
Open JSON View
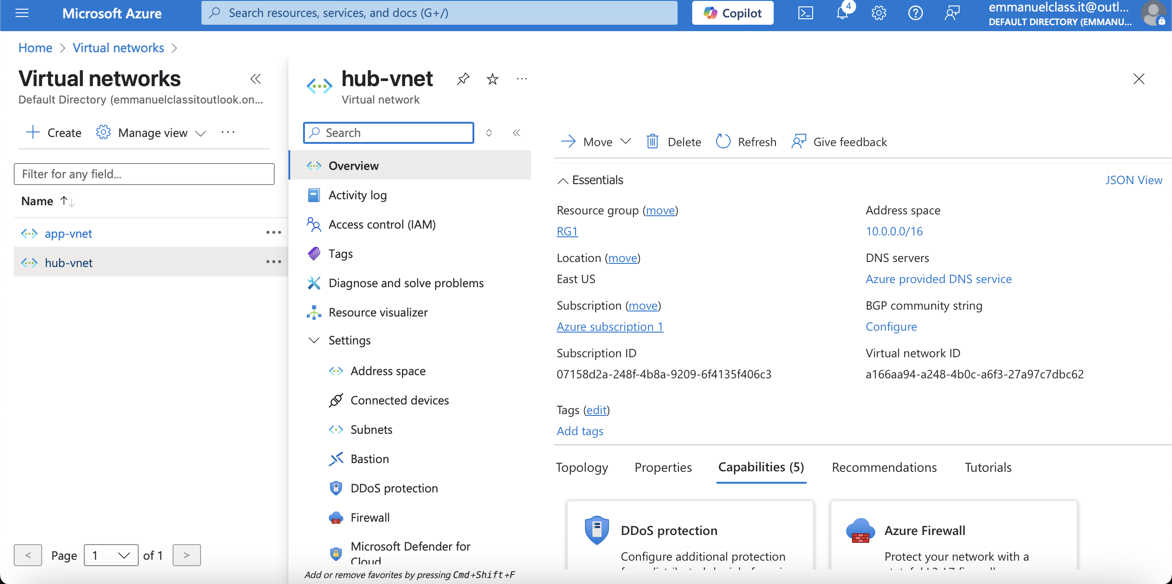(x=1134, y=180)
